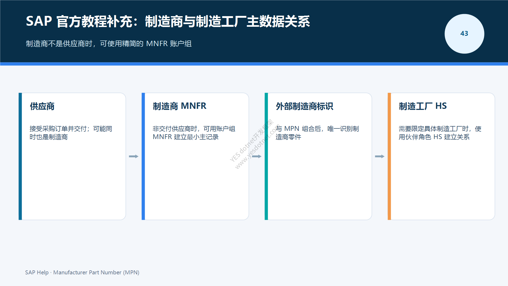508x286 pixels.
Task: Select the 制造商 MNFR card heading
Action: pos(179,106)
